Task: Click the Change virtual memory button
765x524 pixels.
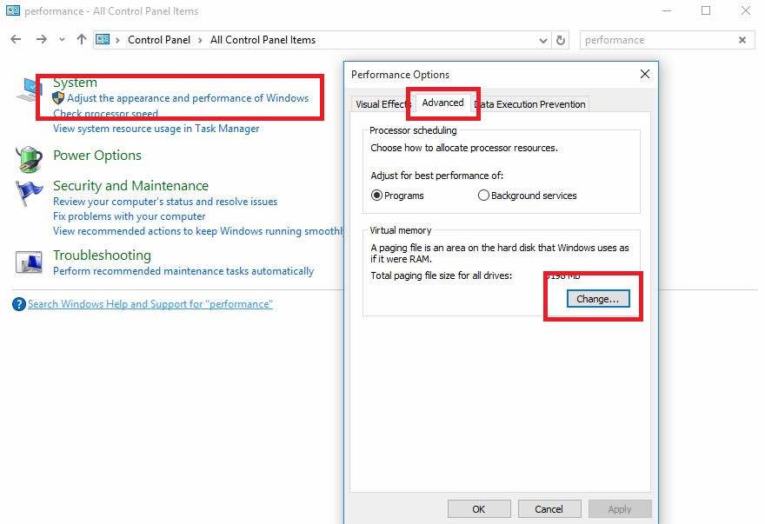Action: pyautogui.click(x=597, y=299)
